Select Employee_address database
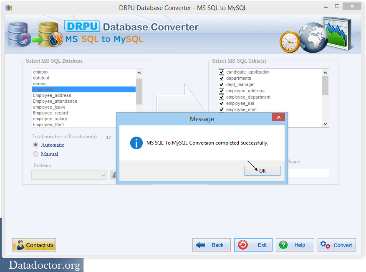Image resolution: width=366 pixels, height=272 pixels. pos(83,95)
